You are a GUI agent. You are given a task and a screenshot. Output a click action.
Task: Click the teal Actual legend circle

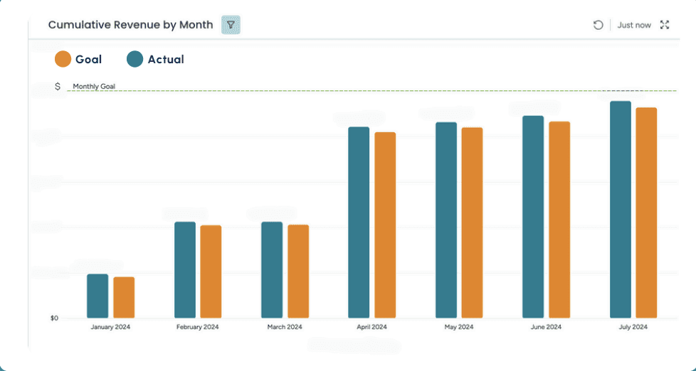pyautogui.click(x=135, y=60)
